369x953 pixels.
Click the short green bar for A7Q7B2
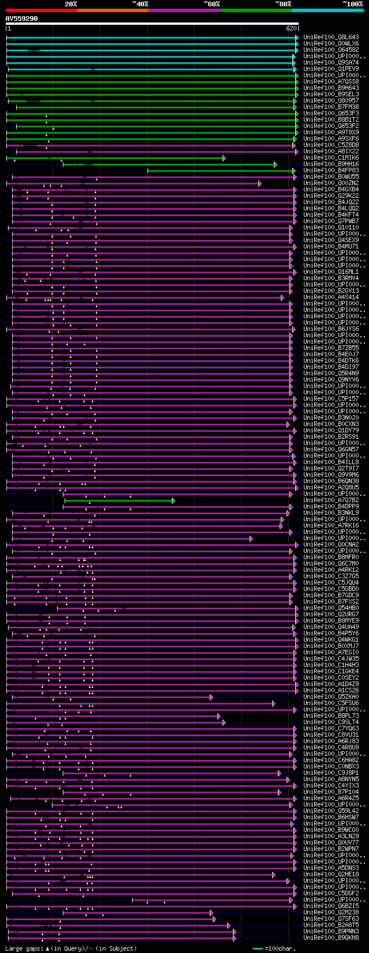tap(119, 500)
